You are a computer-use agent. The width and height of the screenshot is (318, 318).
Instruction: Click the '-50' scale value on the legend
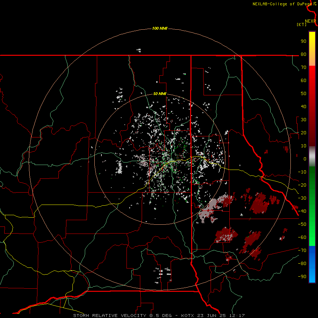point(302,224)
